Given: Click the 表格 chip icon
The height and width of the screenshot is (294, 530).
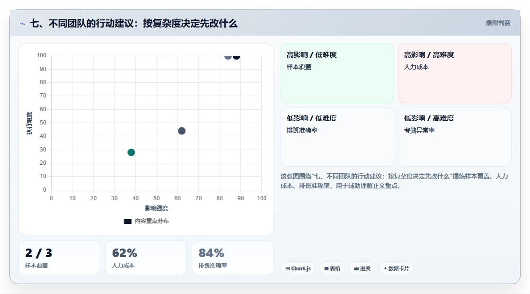Looking at the screenshot, I should click(x=327, y=268).
